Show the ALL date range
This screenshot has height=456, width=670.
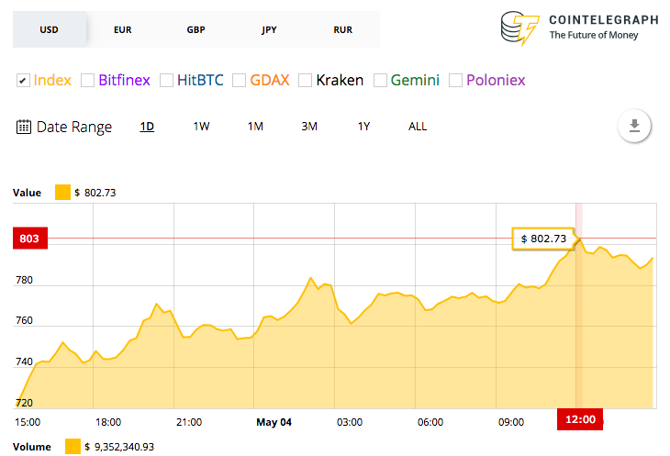pos(418,127)
